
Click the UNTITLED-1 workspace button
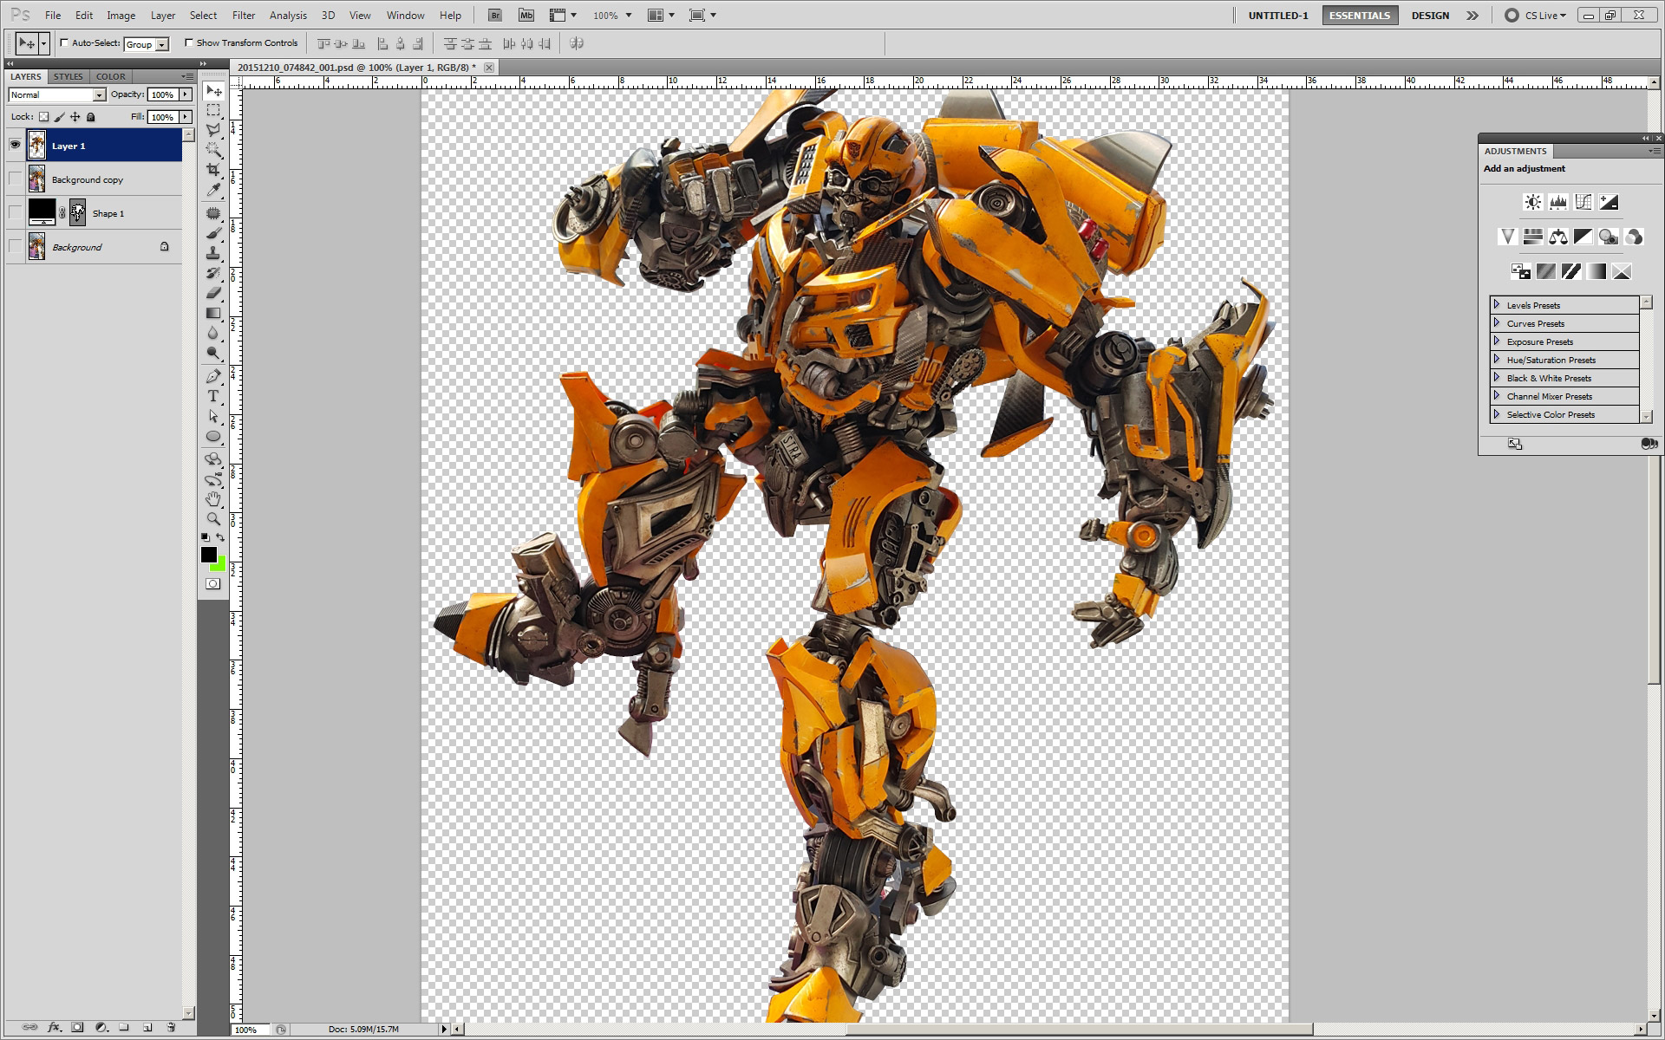pyautogui.click(x=1278, y=16)
